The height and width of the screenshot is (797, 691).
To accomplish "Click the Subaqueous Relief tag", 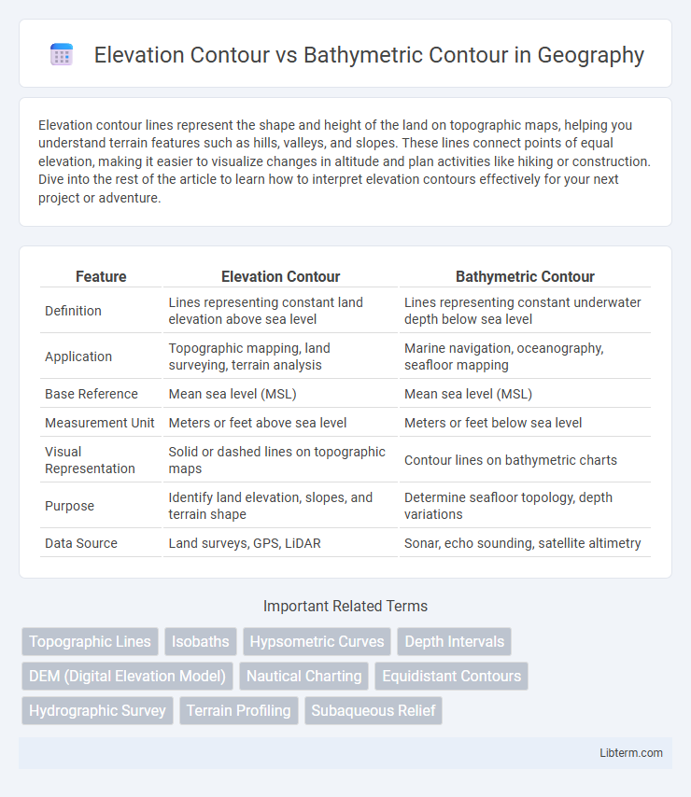I will tap(374, 710).
